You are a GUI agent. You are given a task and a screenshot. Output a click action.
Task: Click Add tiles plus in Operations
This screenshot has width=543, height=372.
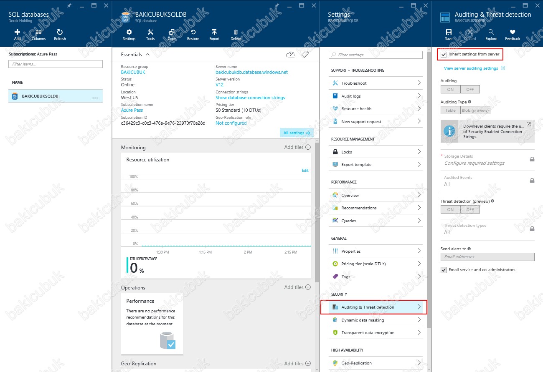tap(308, 287)
